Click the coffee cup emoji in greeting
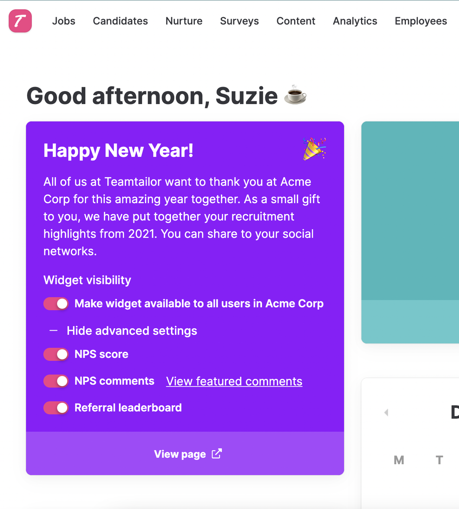 pyautogui.click(x=295, y=95)
